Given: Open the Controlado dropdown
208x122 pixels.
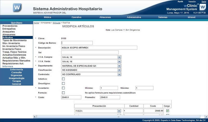Looking at the screenshot, I should coord(119,74).
